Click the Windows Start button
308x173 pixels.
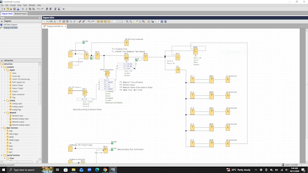tap(3, 170)
